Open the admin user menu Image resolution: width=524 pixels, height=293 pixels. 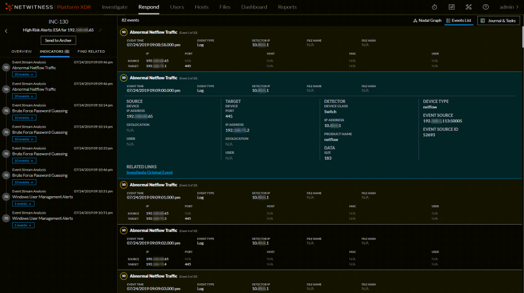pos(509,7)
